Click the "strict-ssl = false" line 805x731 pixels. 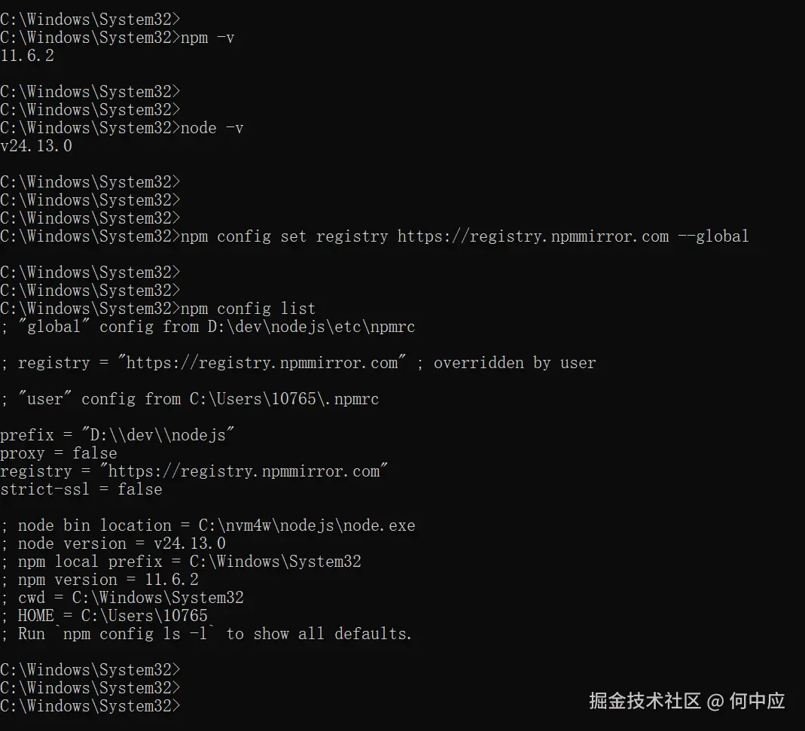[x=81, y=489]
